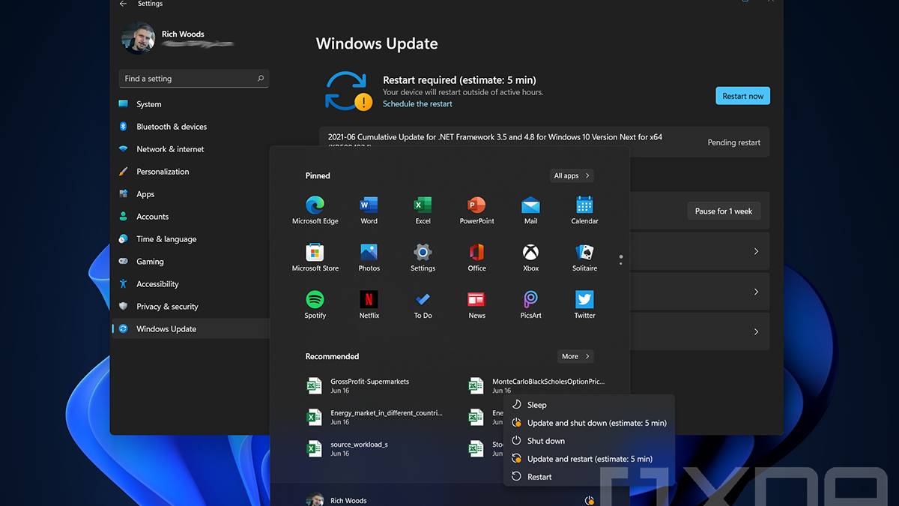This screenshot has width=899, height=506.
Task: Go back using Settings back arrow
Action: coord(123,4)
